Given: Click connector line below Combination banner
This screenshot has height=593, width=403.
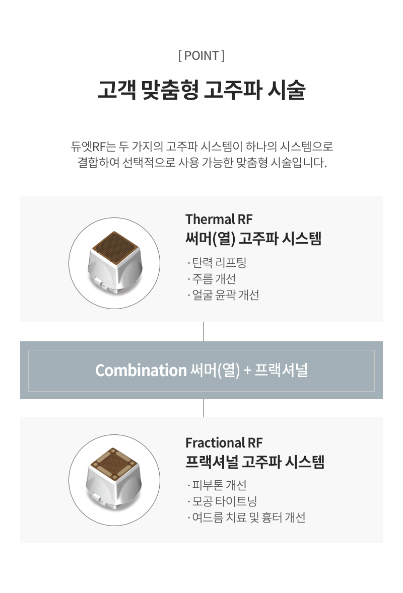Looking at the screenshot, I should coord(203,408).
